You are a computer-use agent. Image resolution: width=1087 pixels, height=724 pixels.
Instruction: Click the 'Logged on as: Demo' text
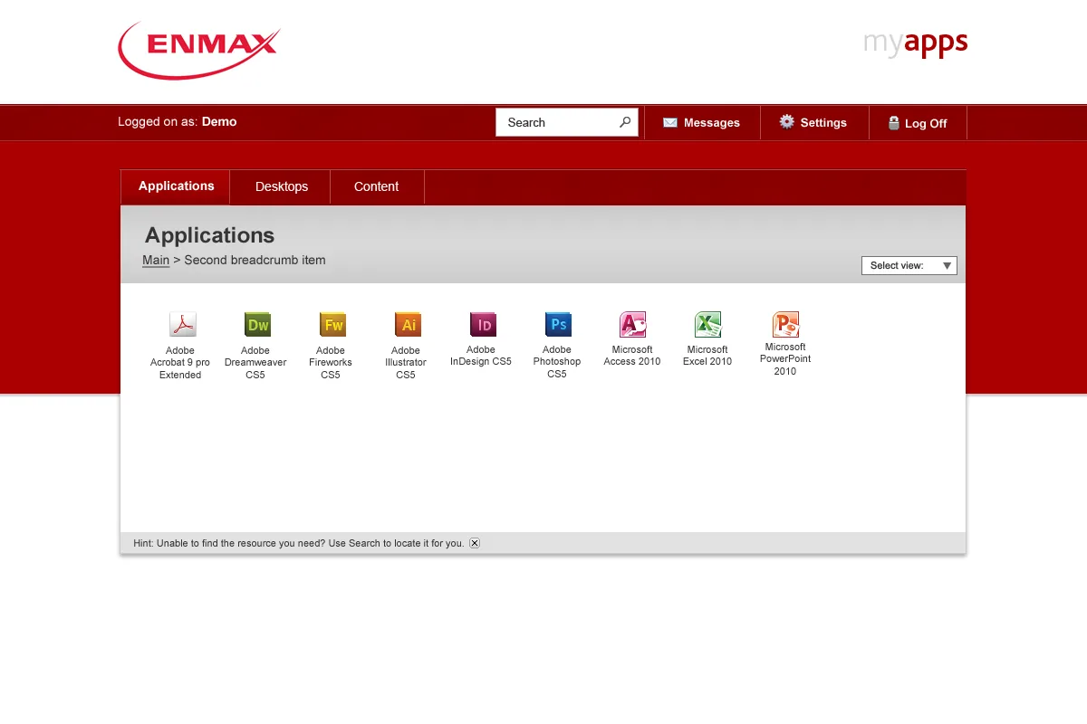click(178, 121)
